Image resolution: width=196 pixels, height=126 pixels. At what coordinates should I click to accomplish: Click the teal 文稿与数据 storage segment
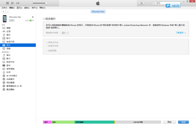coord(94,122)
